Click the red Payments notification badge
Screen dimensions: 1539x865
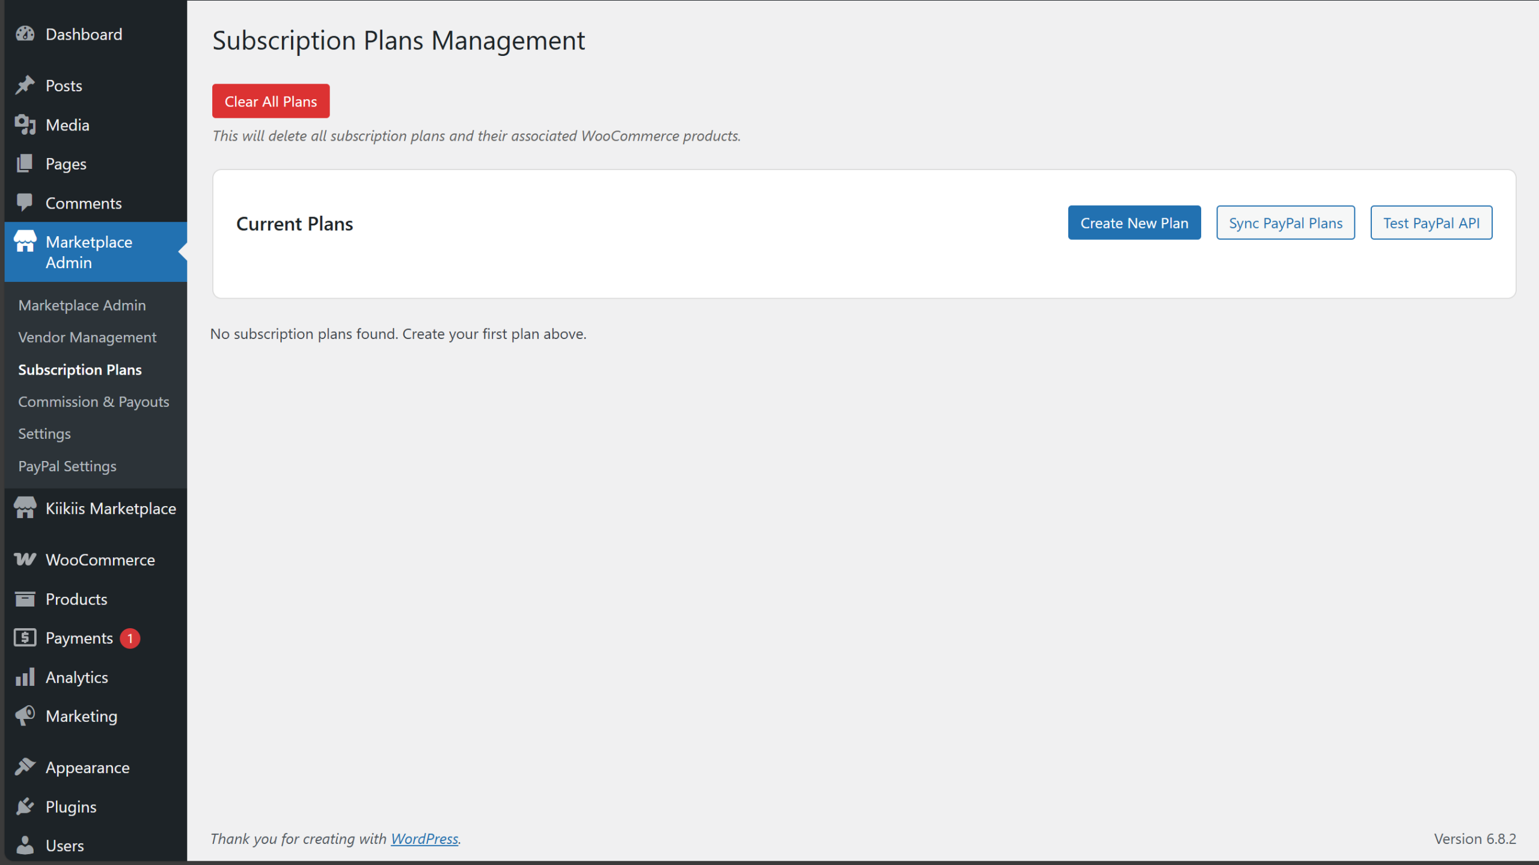(x=130, y=638)
